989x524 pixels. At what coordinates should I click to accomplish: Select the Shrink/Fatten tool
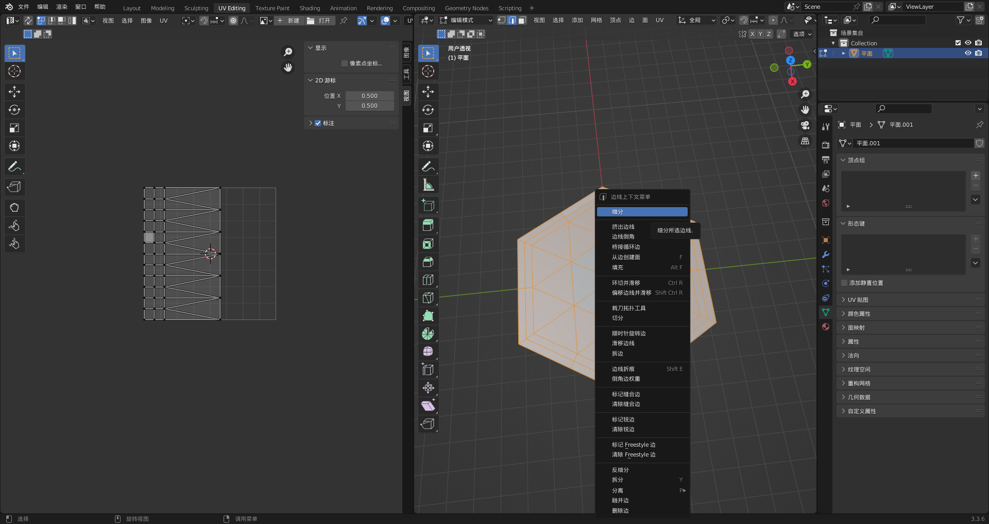[428, 388]
